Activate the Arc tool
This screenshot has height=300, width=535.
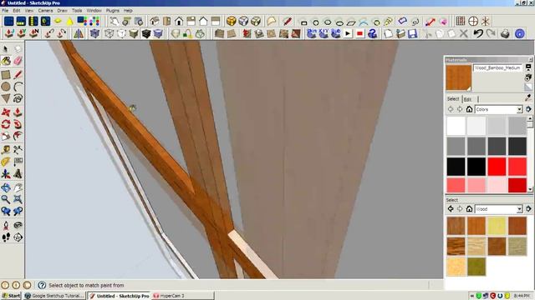[x=18, y=87]
